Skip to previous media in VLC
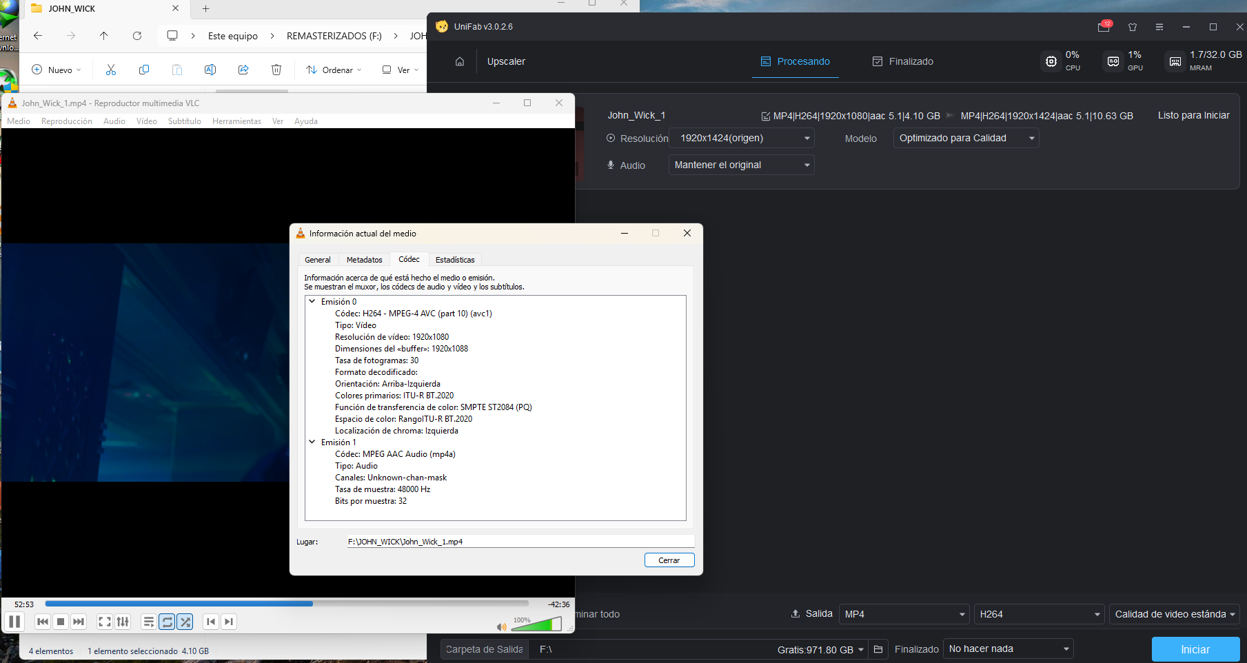The image size is (1247, 663). click(43, 622)
